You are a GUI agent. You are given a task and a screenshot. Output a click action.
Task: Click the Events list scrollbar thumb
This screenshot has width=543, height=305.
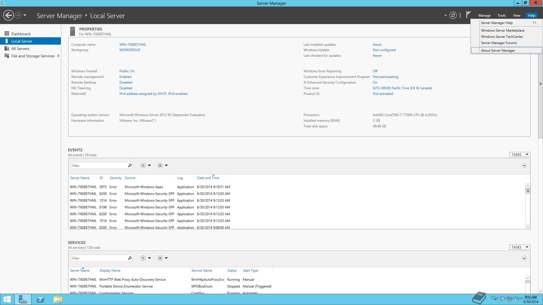[528, 191]
